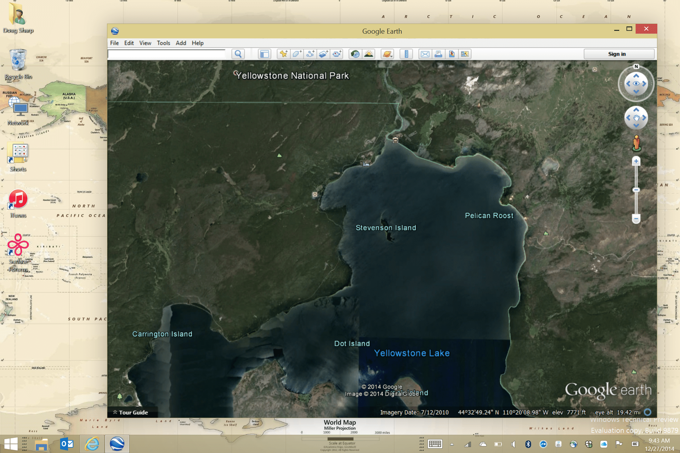Click the Carrington Island label
Screen dimensions: 680x453
162,334
